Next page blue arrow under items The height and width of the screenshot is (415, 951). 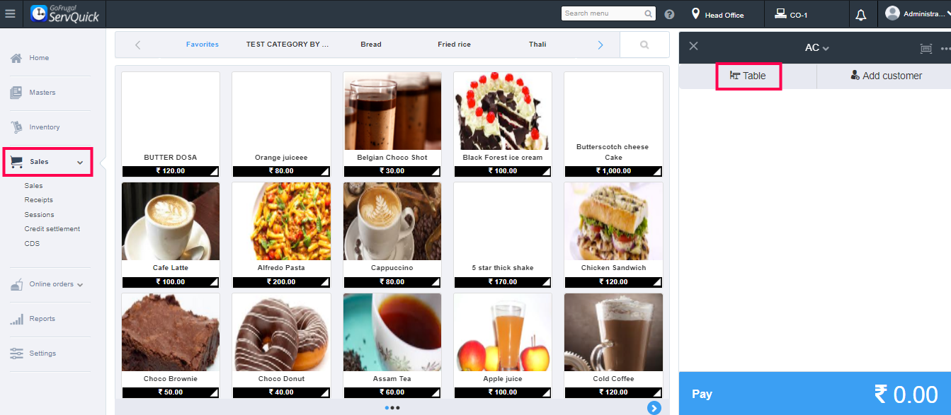(654, 408)
